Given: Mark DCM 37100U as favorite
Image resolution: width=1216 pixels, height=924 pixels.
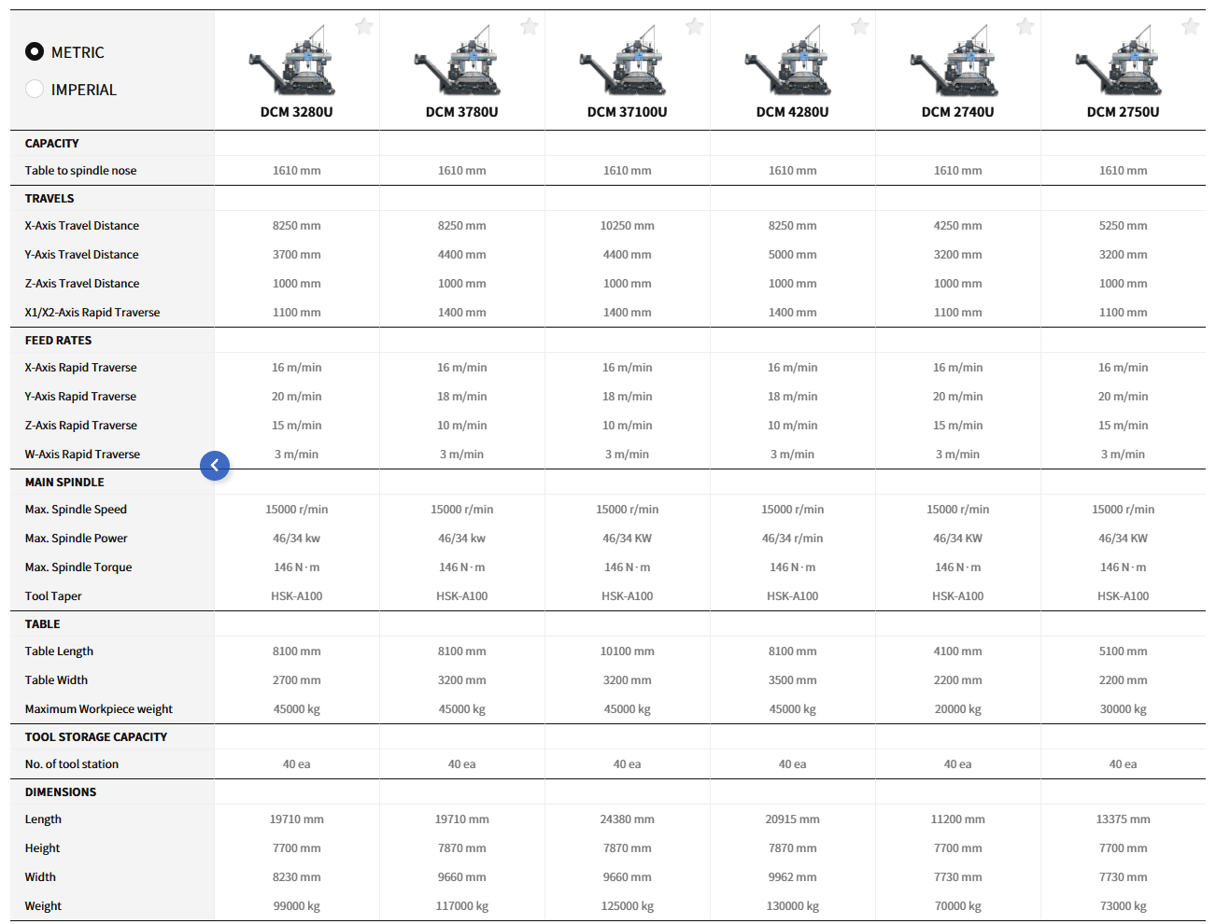Looking at the screenshot, I should point(695,27).
